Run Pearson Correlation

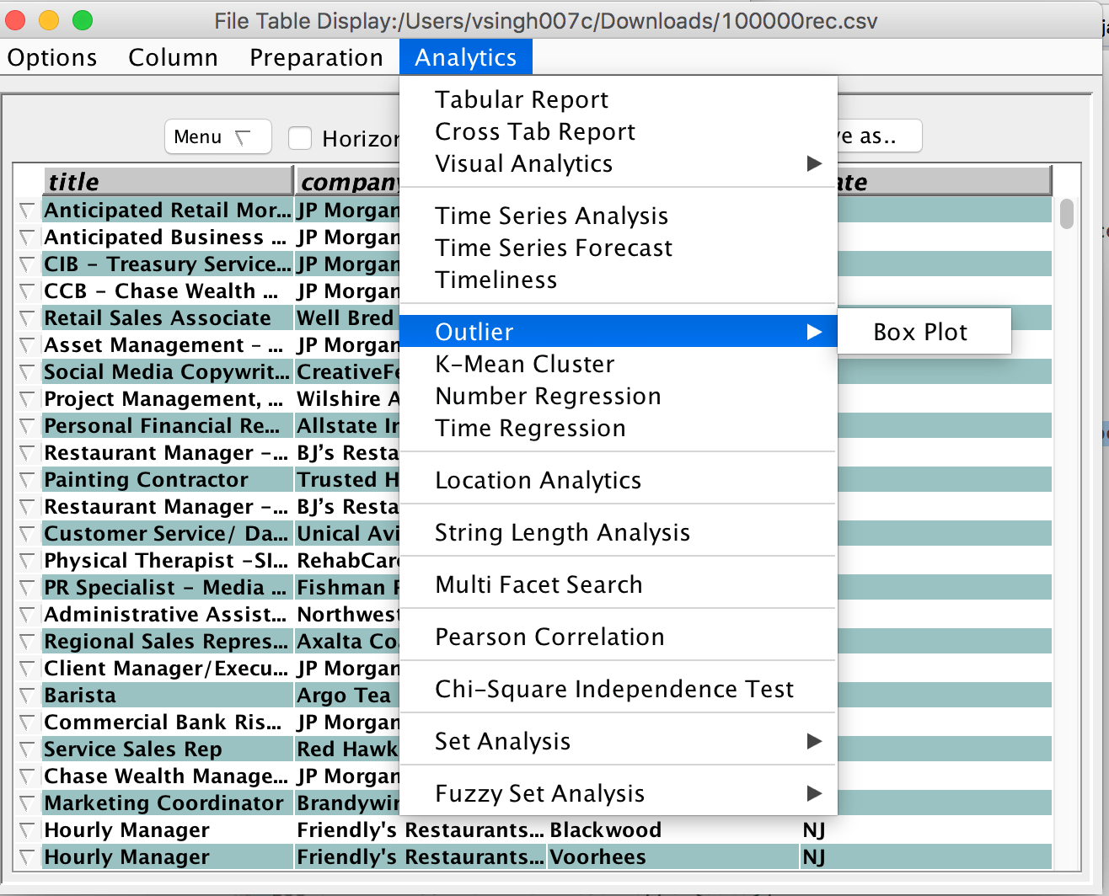(x=549, y=637)
